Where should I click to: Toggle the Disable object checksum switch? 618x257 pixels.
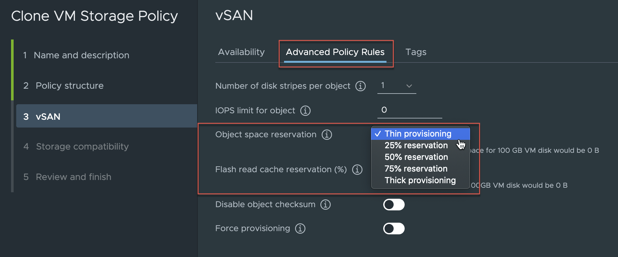tap(394, 205)
